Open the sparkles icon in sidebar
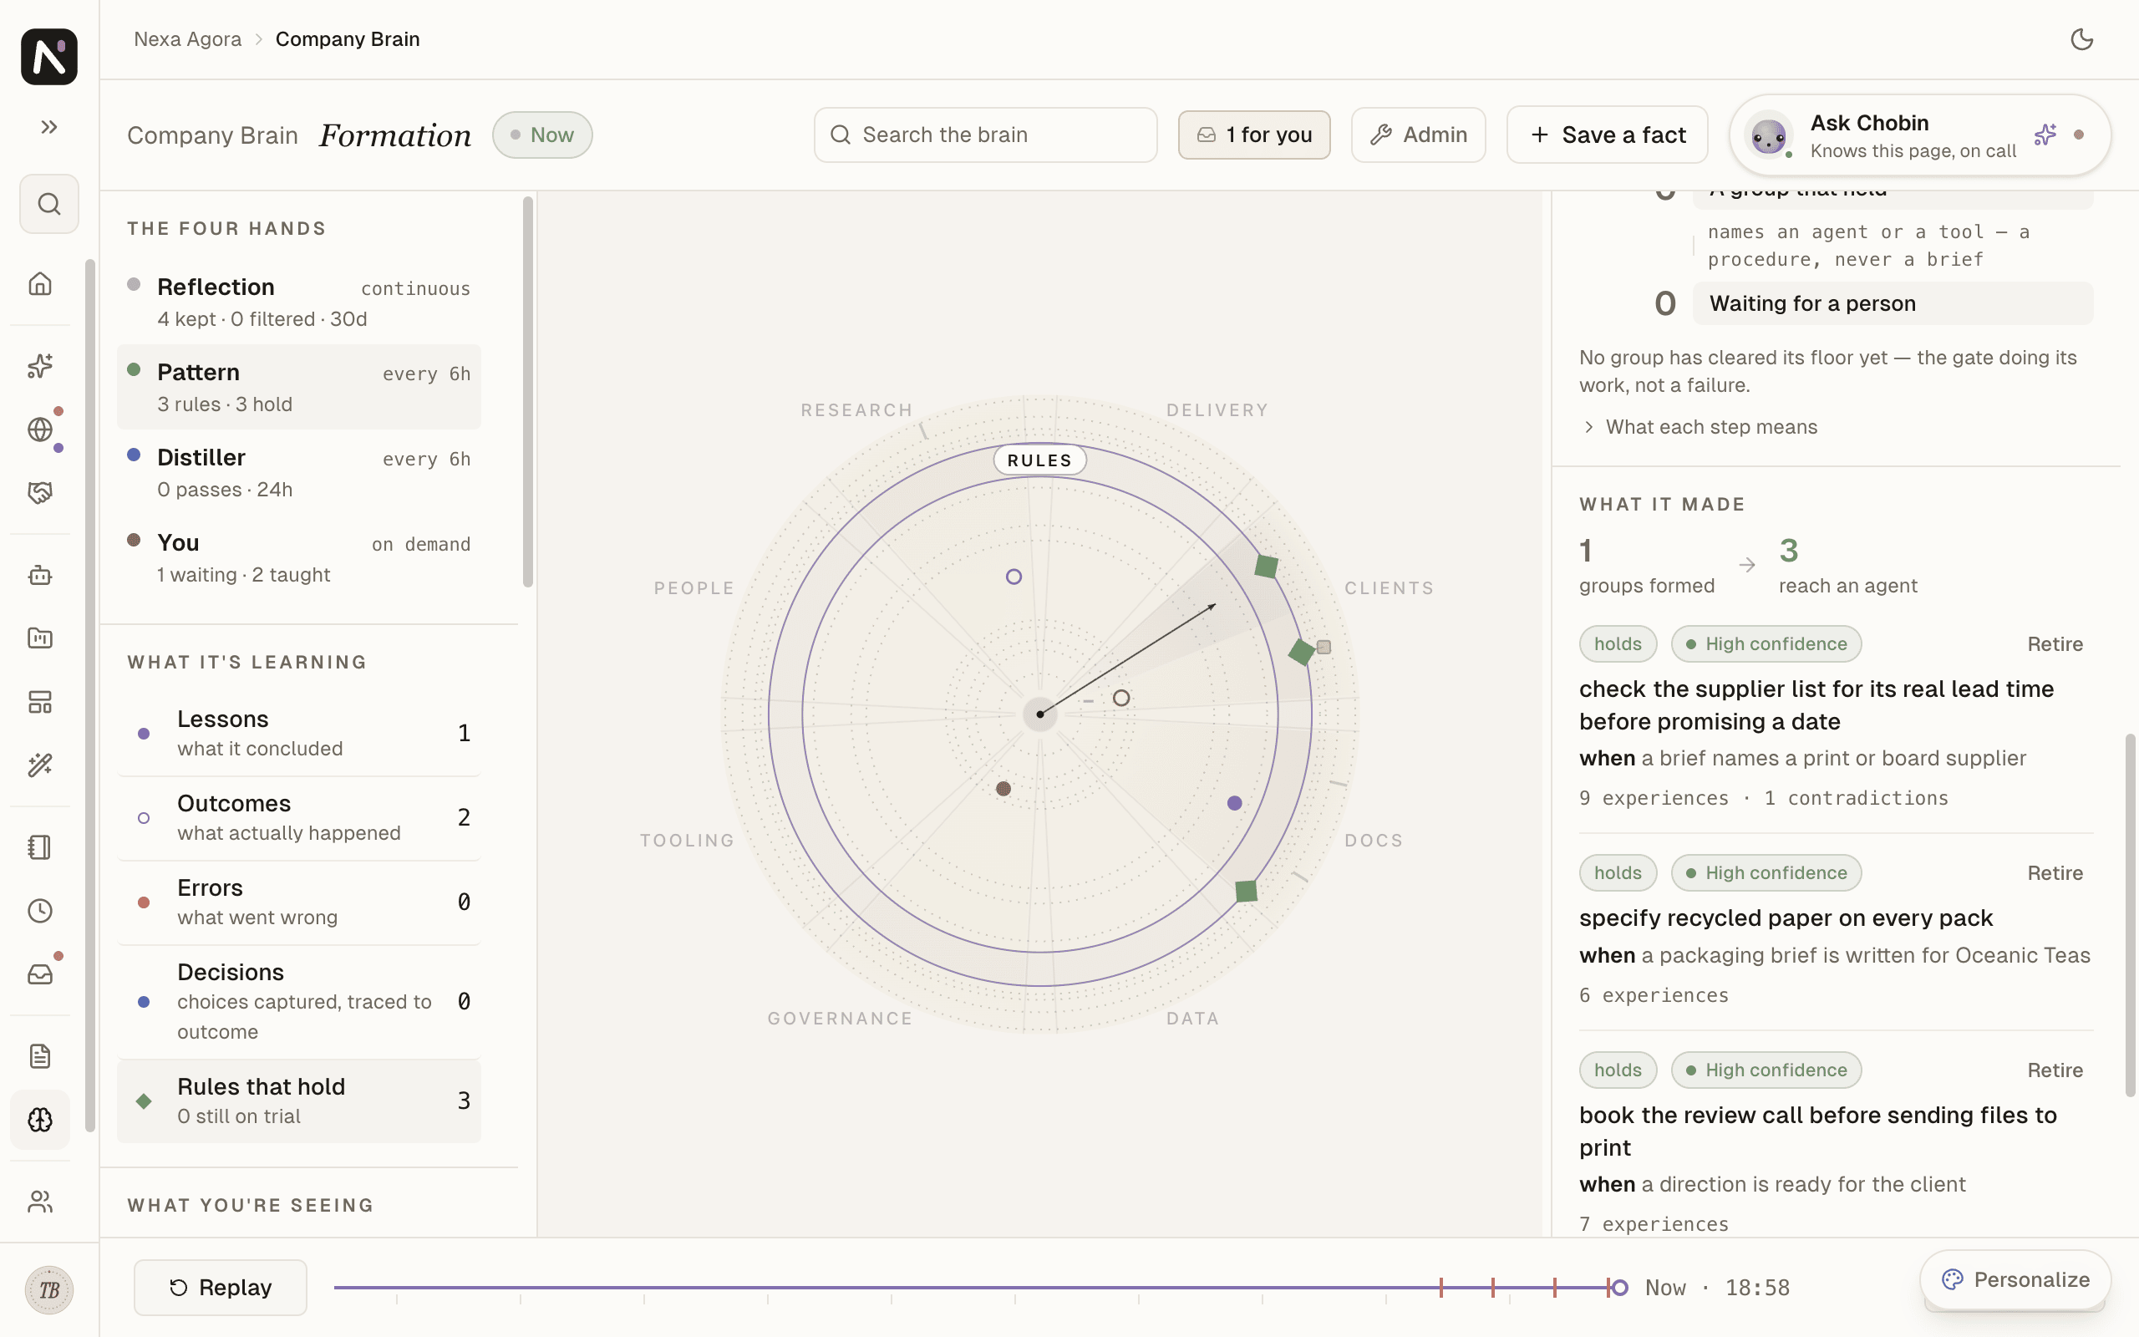Screen dimensions: 2139x1337 [40, 366]
